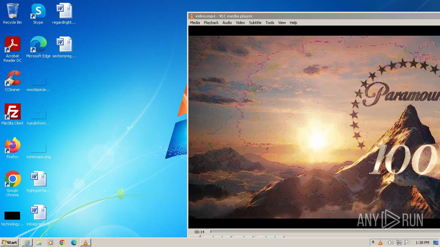440x247 pixels.
Task: Open the Video menu in VLC
Action: click(x=240, y=23)
